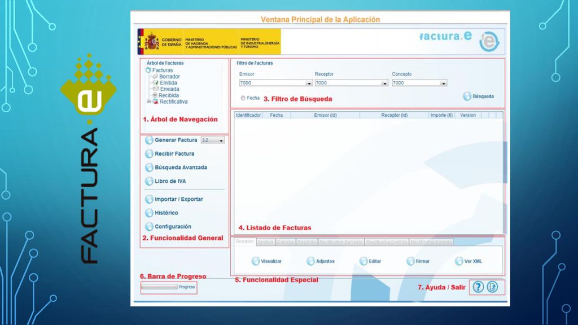Click the Recibir Factura label

[x=174, y=153]
